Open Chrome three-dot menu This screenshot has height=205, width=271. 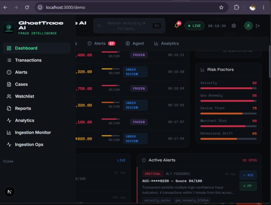pyautogui.click(x=263, y=8)
